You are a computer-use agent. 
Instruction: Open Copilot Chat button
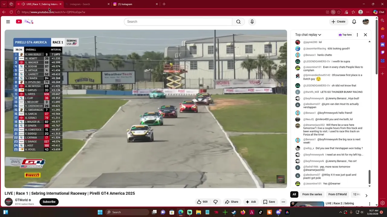click(379, 12)
